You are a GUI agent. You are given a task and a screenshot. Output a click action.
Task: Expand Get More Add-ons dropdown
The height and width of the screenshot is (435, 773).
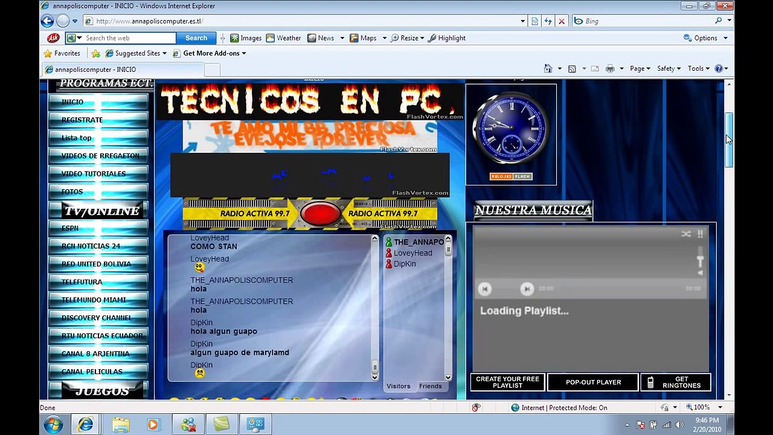tap(244, 53)
